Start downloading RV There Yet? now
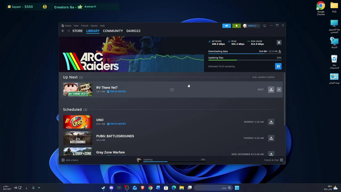This screenshot has width=341, height=192. (x=271, y=90)
